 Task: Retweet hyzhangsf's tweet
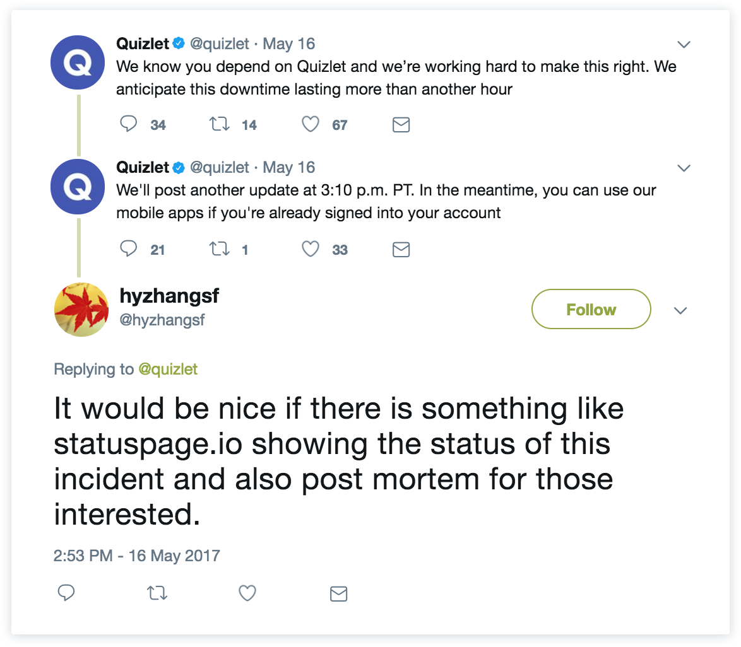157,593
